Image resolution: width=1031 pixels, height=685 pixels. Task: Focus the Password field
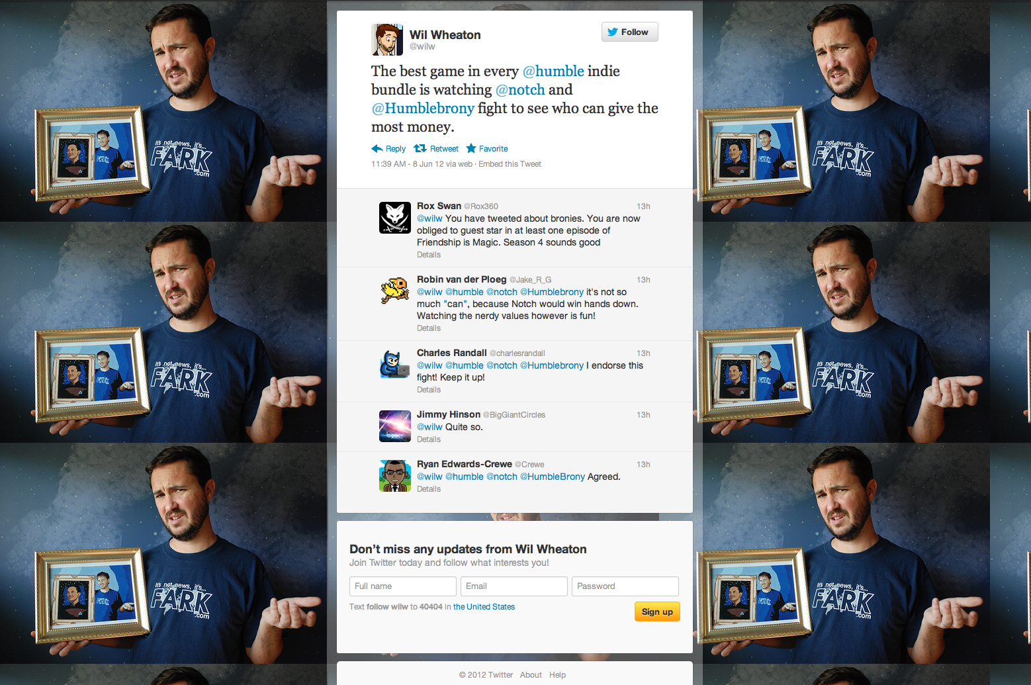625,586
